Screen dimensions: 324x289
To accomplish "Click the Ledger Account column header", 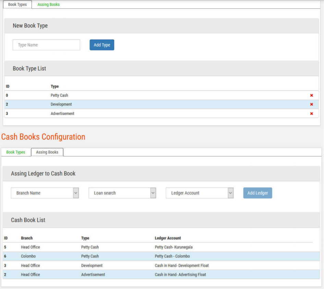I will pos(168,238).
